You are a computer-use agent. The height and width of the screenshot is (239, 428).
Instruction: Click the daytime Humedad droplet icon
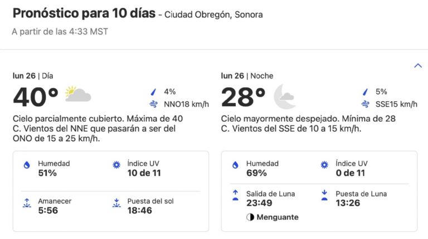click(26, 165)
